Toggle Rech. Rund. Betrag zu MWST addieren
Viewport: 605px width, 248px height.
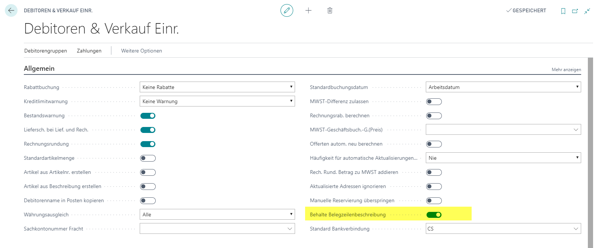tap(434, 172)
